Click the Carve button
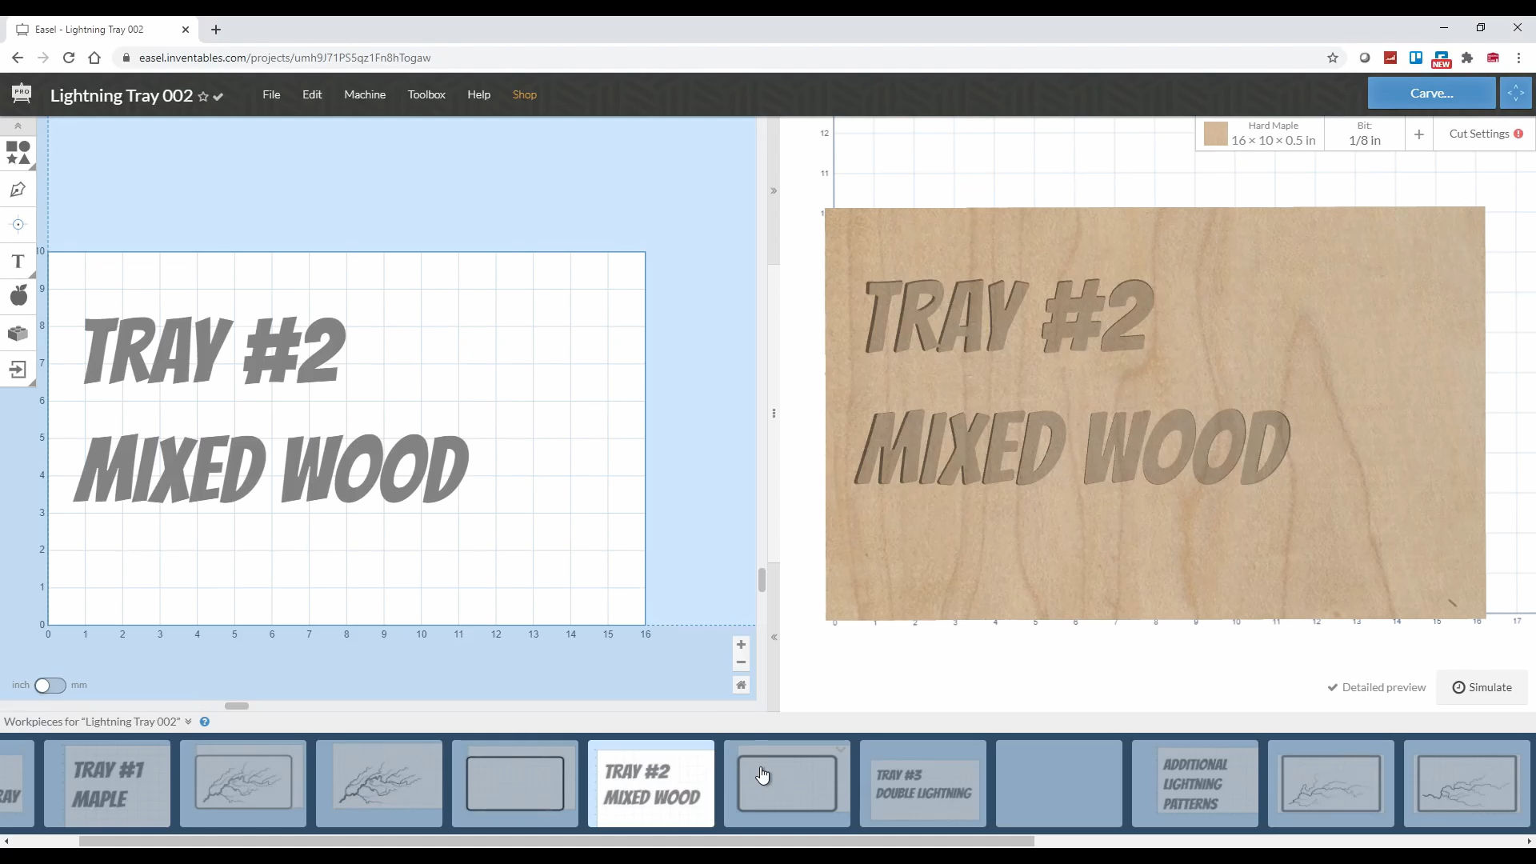 click(x=1430, y=93)
